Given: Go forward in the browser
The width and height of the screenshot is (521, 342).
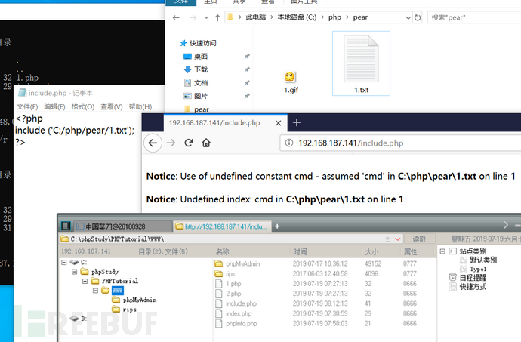Looking at the screenshot, I should pyautogui.click(x=171, y=143).
